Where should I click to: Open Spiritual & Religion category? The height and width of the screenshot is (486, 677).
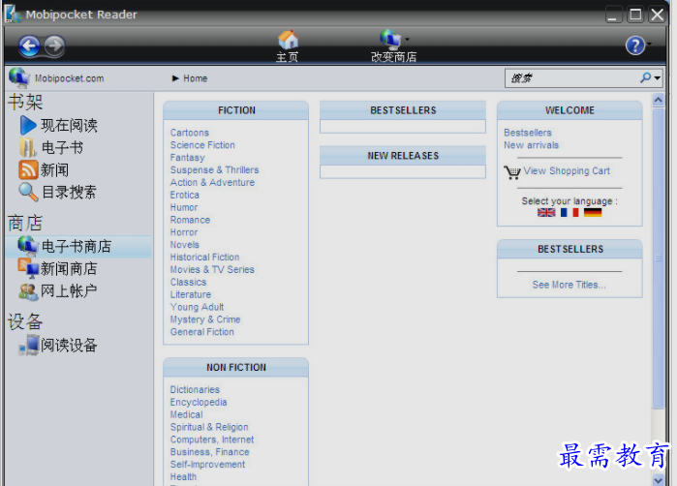pos(209,427)
